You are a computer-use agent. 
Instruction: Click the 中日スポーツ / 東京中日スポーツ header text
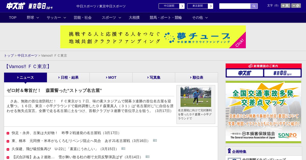coord(101,6)
